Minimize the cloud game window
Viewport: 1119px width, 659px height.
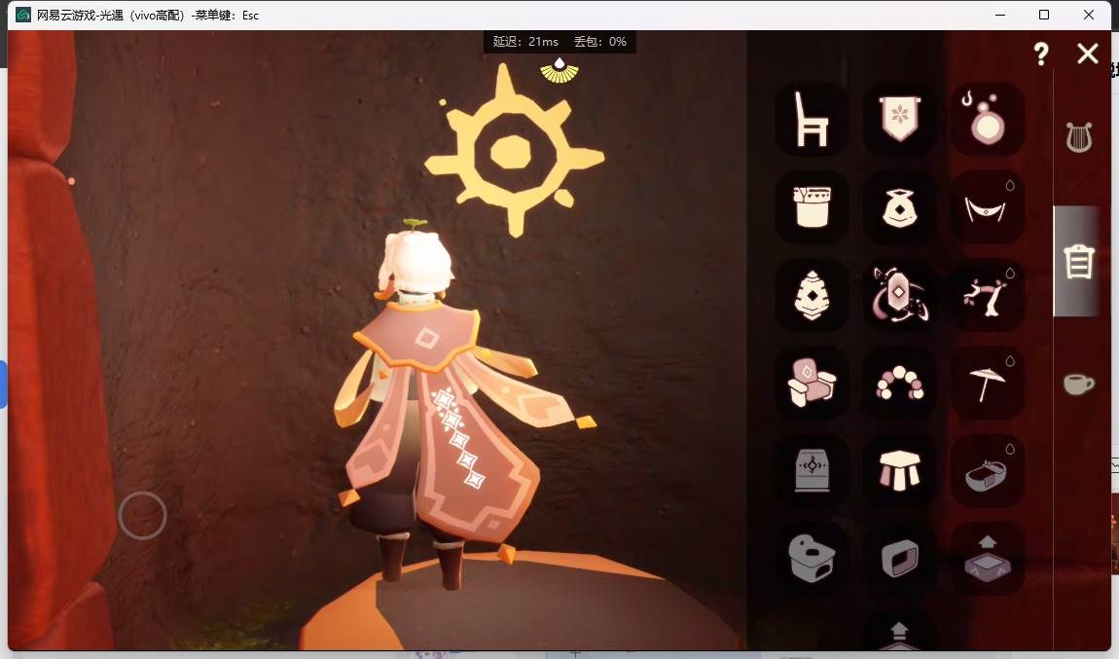tap(1000, 15)
